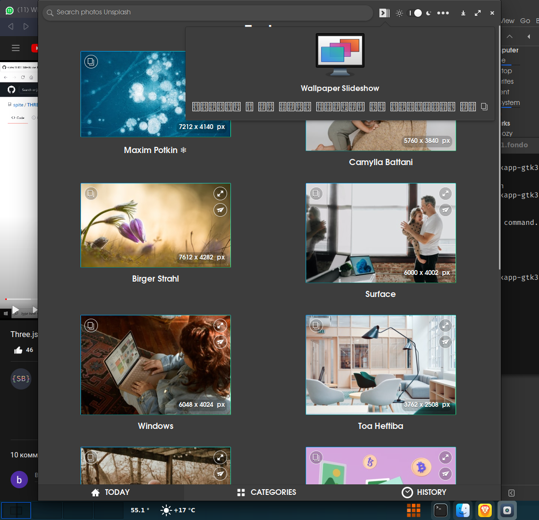Click the Search photos Unsplash input field
539x520 pixels.
point(207,13)
